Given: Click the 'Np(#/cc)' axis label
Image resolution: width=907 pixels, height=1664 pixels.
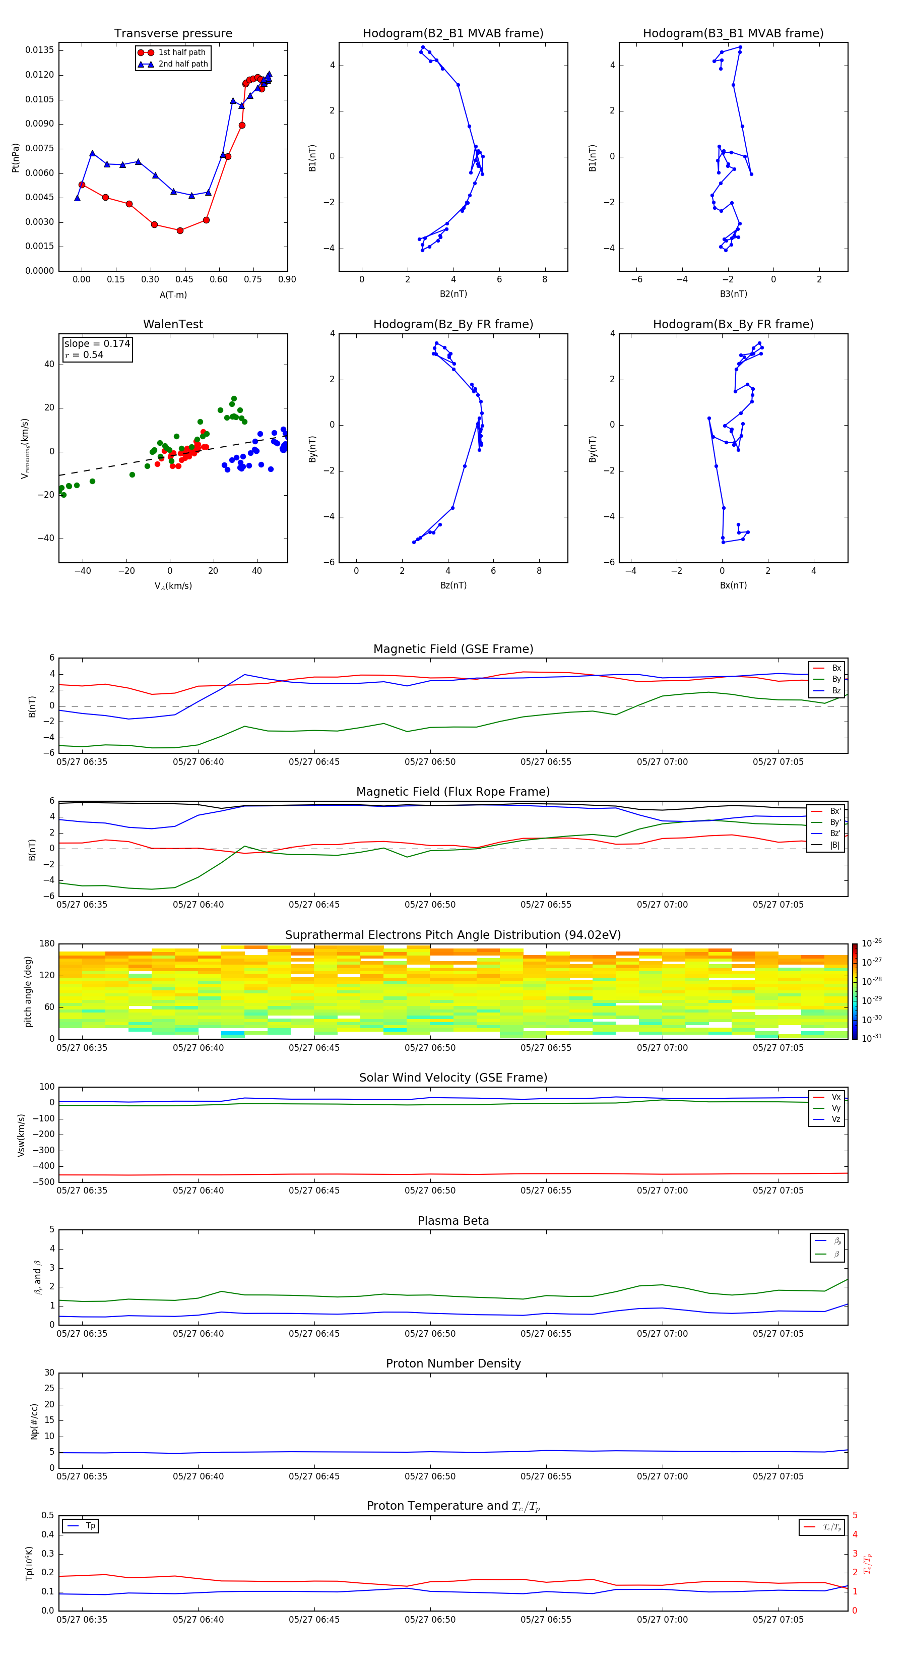Looking at the screenshot, I should click(34, 1421).
